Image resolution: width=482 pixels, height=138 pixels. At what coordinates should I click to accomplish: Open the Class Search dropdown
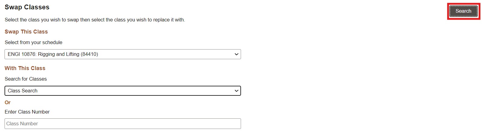(122, 91)
